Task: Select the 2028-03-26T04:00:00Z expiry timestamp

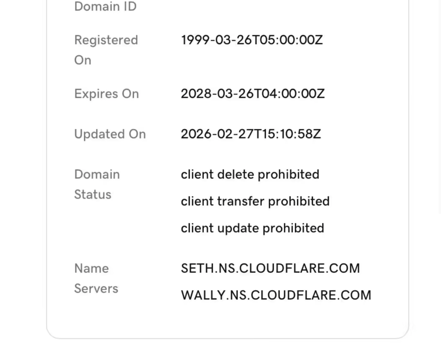Action: click(x=252, y=94)
